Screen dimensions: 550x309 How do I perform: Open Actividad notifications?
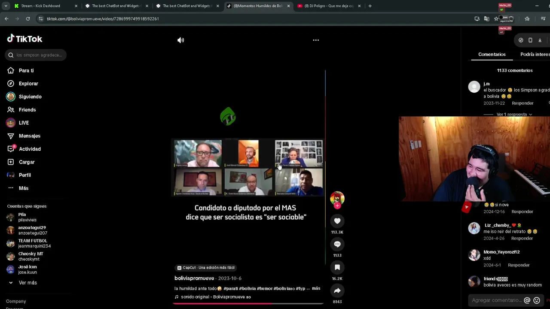[30, 149]
